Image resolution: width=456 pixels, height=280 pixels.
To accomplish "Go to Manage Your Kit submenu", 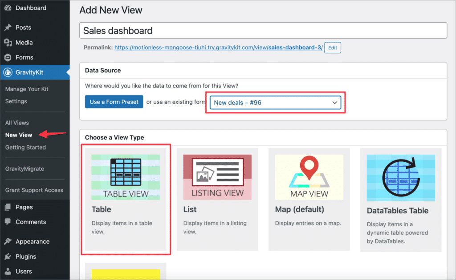I will tap(27, 89).
